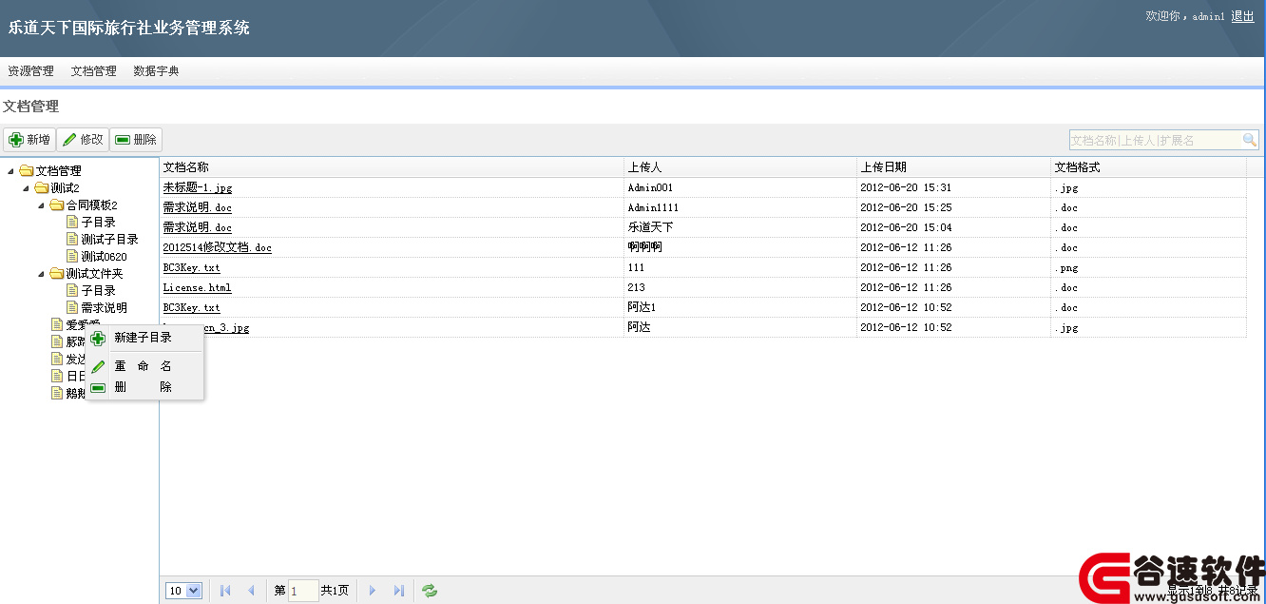1266x604 pixels.
Task: Click the 213 uploader cell
Action: click(740, 287)
